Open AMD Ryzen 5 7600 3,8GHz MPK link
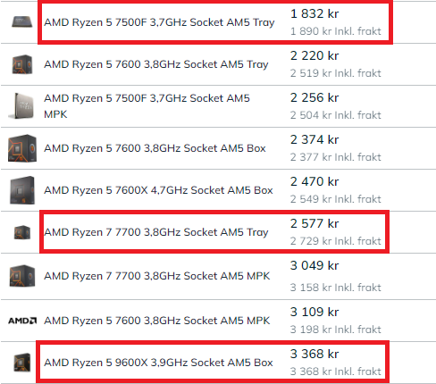The image size is (436, 384). (157, 321)
